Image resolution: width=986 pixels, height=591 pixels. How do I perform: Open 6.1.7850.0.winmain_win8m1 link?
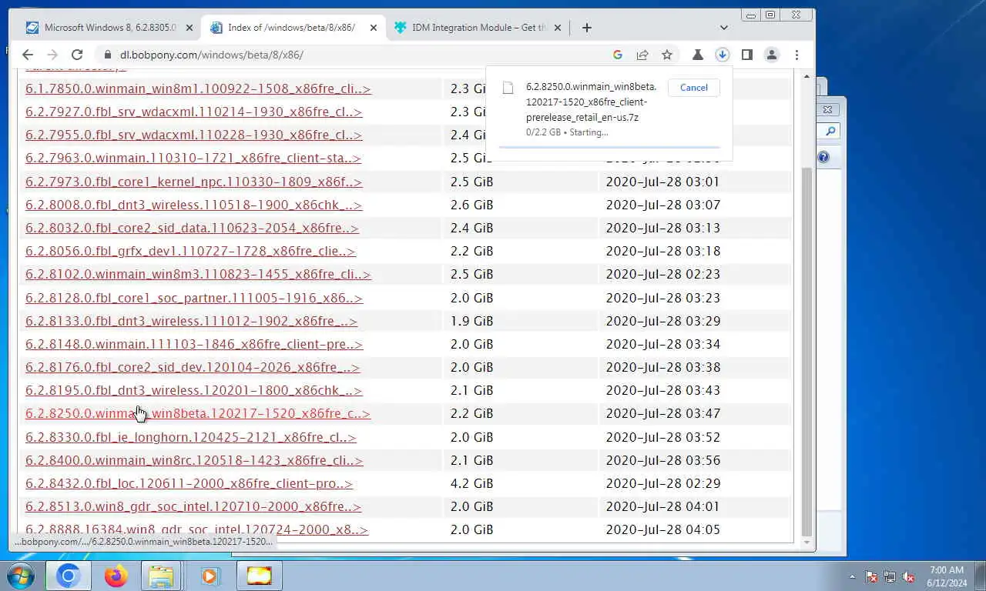point(198,88)
